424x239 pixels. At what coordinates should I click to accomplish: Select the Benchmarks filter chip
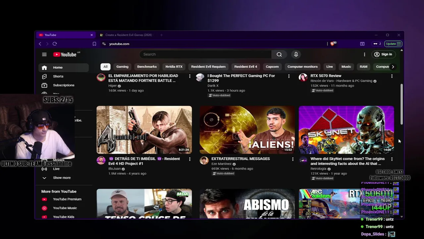point(147,67)
